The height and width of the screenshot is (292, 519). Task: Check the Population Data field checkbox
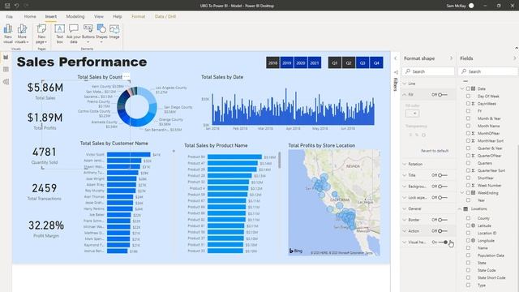click(x=468, y=255)
